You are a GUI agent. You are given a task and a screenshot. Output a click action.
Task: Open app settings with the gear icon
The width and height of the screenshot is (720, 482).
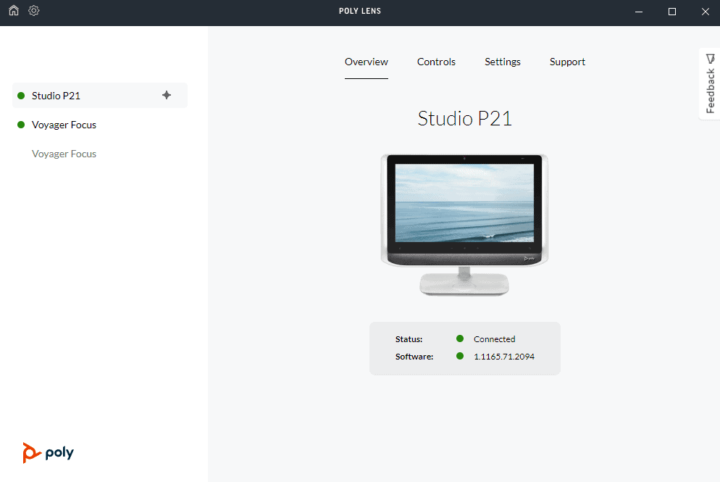pos(33,11)
